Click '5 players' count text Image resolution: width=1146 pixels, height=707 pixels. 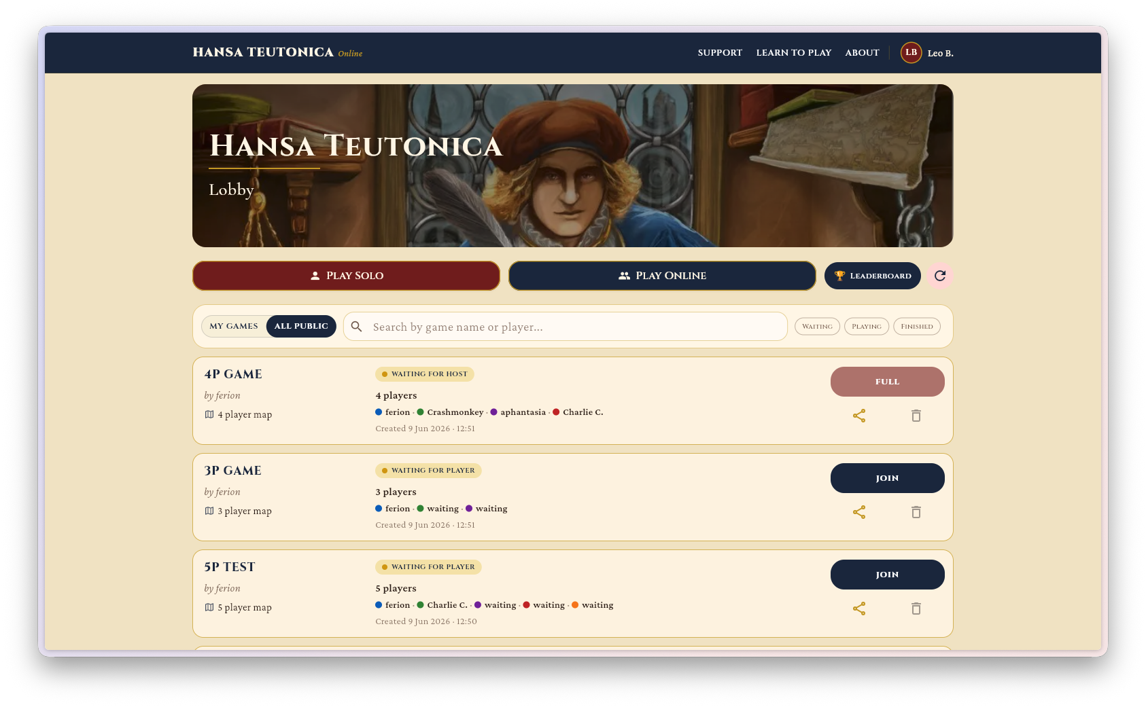[x=396, y=589]
